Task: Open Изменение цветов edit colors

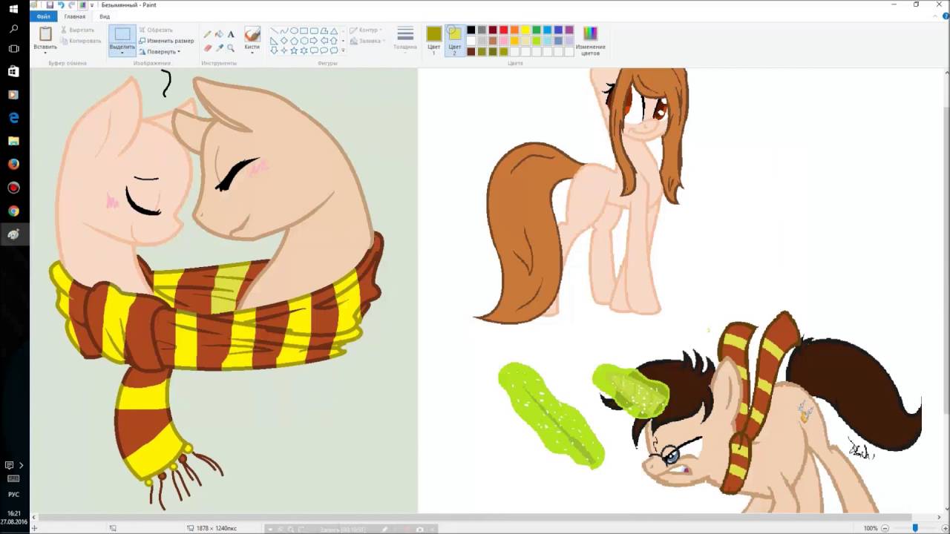Action: (x=590, y=41)
